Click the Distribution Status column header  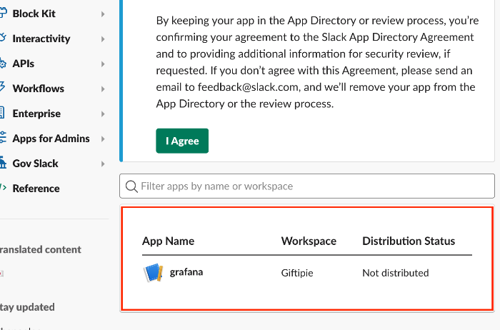pyautogui.click(x=409, y=241)
